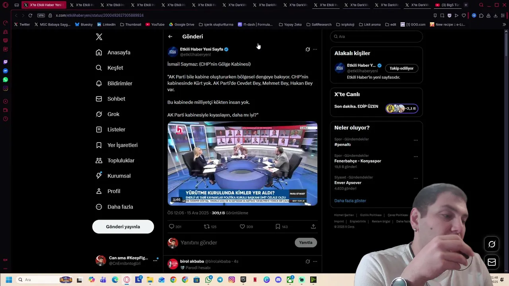Click the Windows taskbar Ara search box
509x286 pixels.
[44, 280]
